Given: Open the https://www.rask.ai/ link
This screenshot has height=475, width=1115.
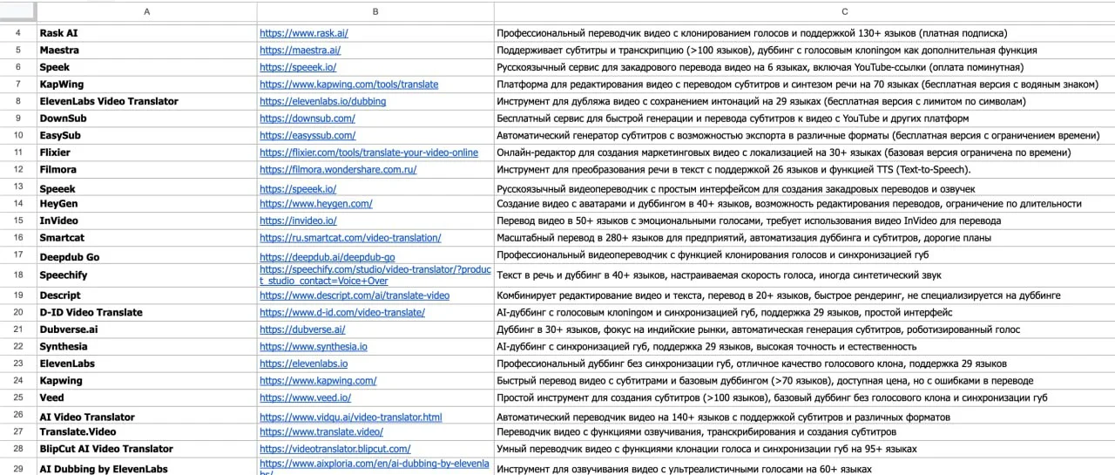Looking at the screenshot, I should 304,33.
